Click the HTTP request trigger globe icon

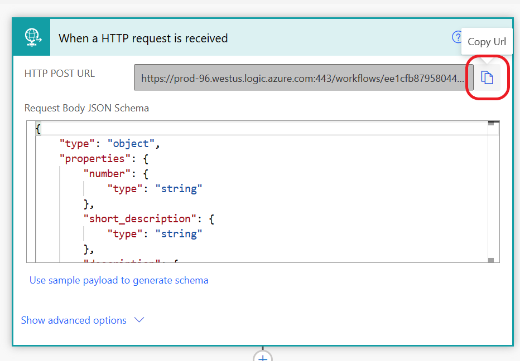(32, 37)
